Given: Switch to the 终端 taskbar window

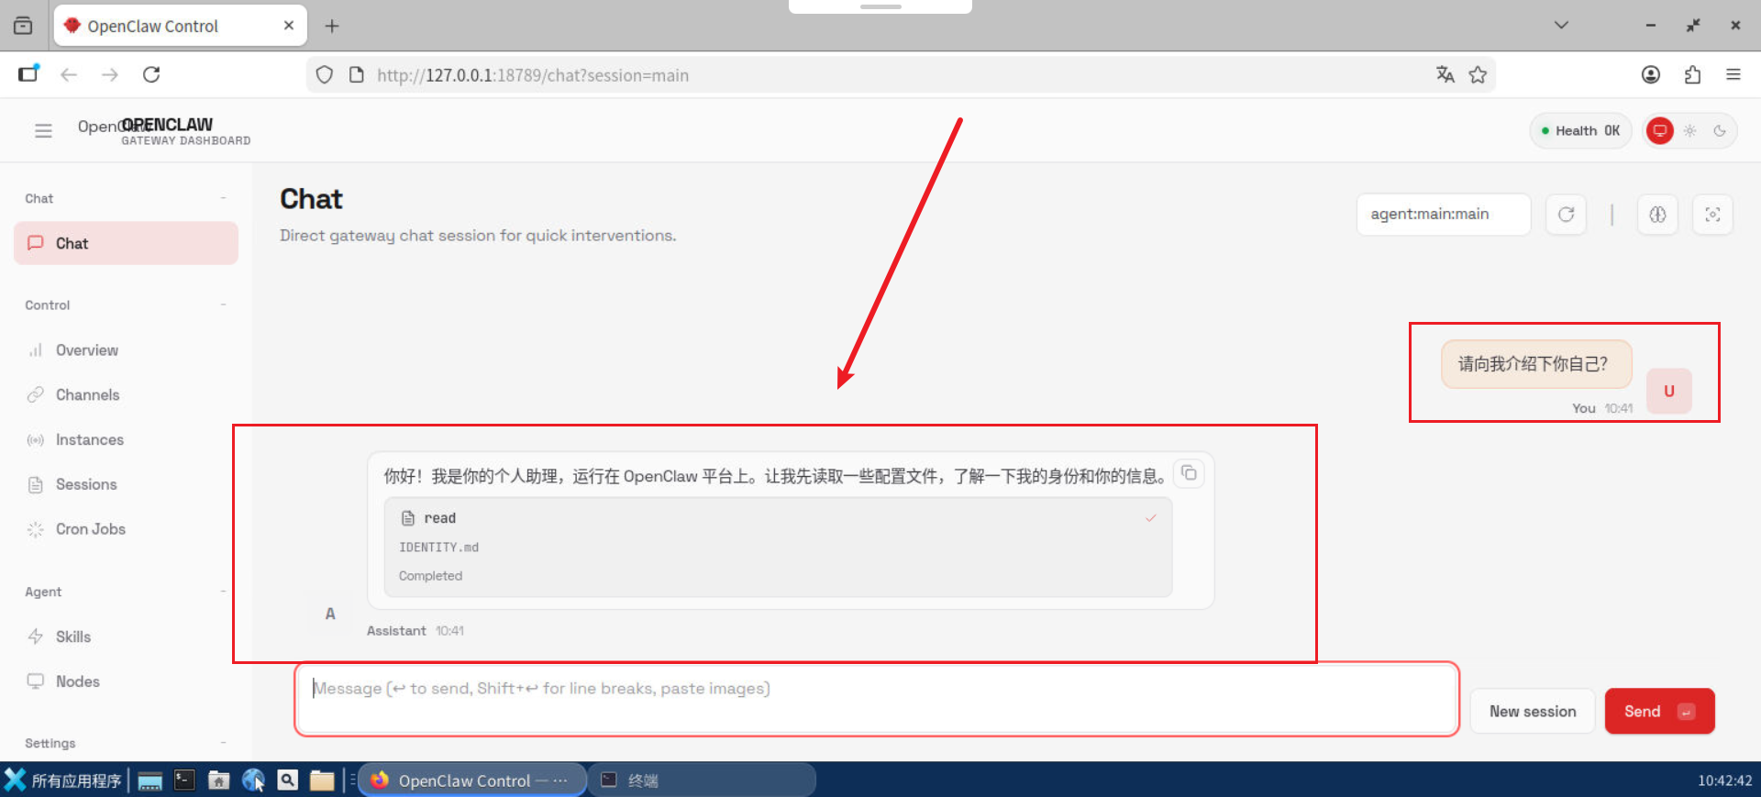Looking at the screenshot, I should click(702, 780).
